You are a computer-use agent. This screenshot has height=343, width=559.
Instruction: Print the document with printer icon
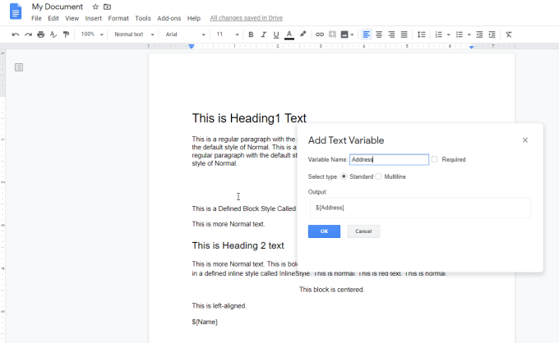tap(40, 34)
